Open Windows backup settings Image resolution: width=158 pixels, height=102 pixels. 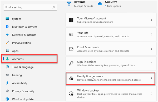[111, 94]
